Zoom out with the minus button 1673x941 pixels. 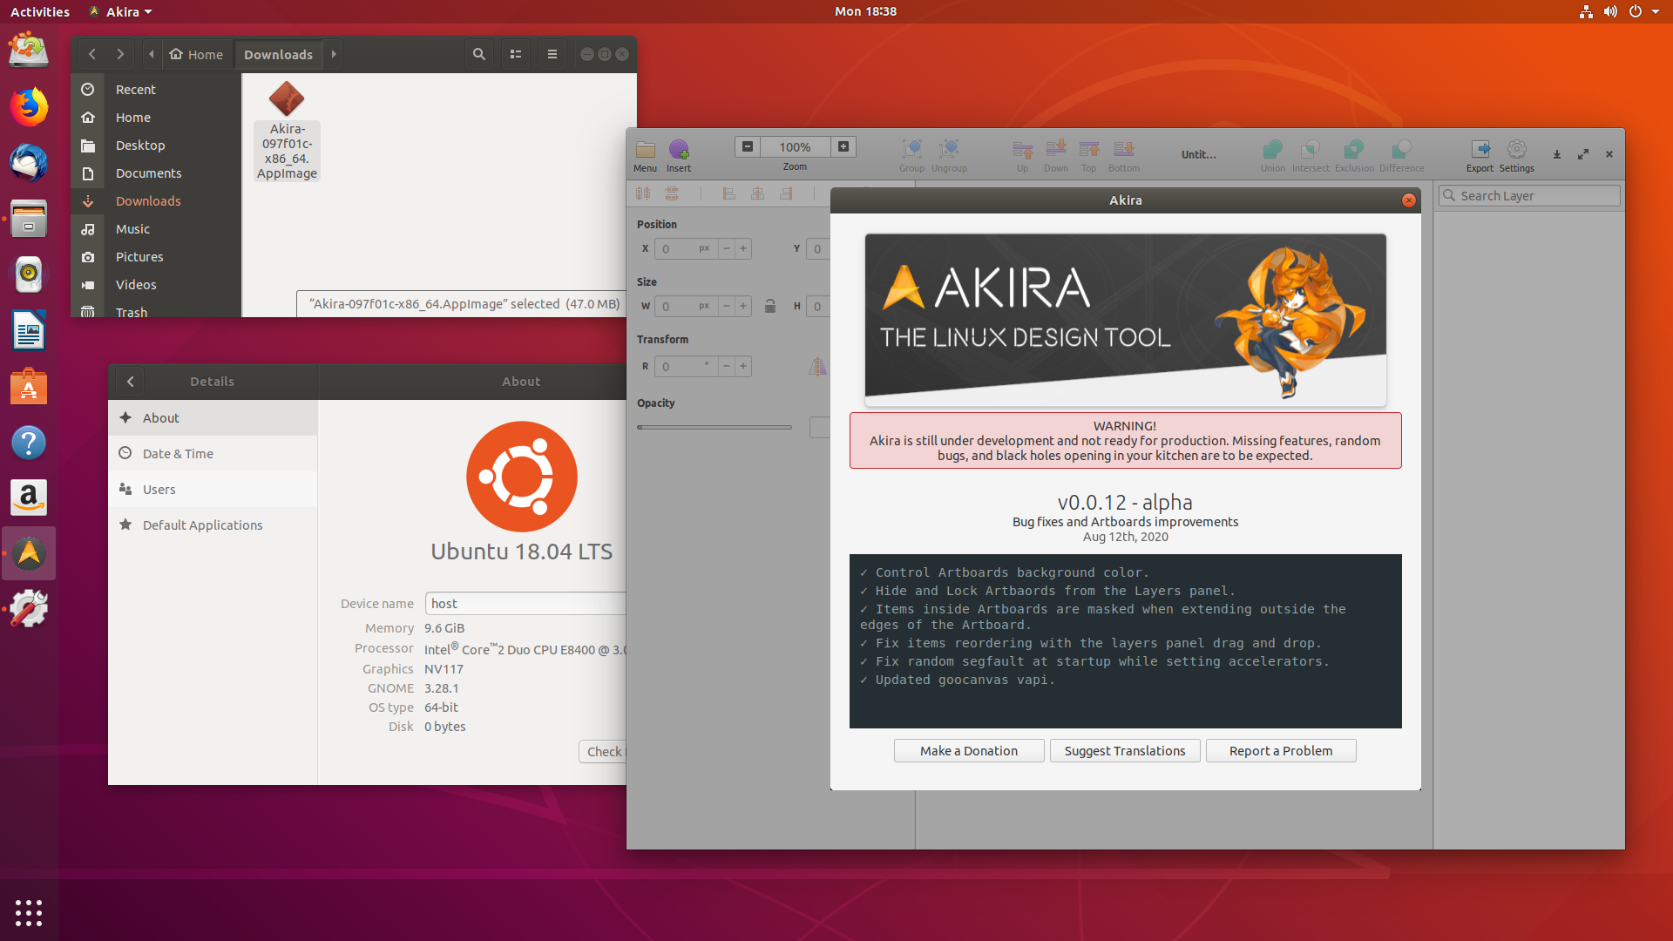[x=748, y=146]
